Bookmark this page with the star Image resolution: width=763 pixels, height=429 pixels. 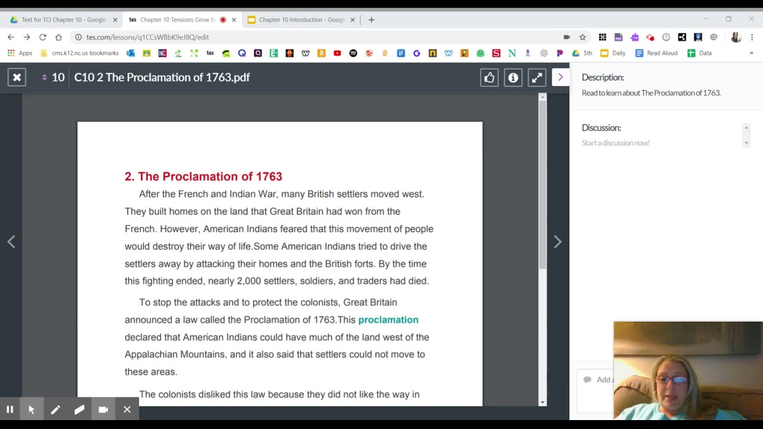click(582, 37)
